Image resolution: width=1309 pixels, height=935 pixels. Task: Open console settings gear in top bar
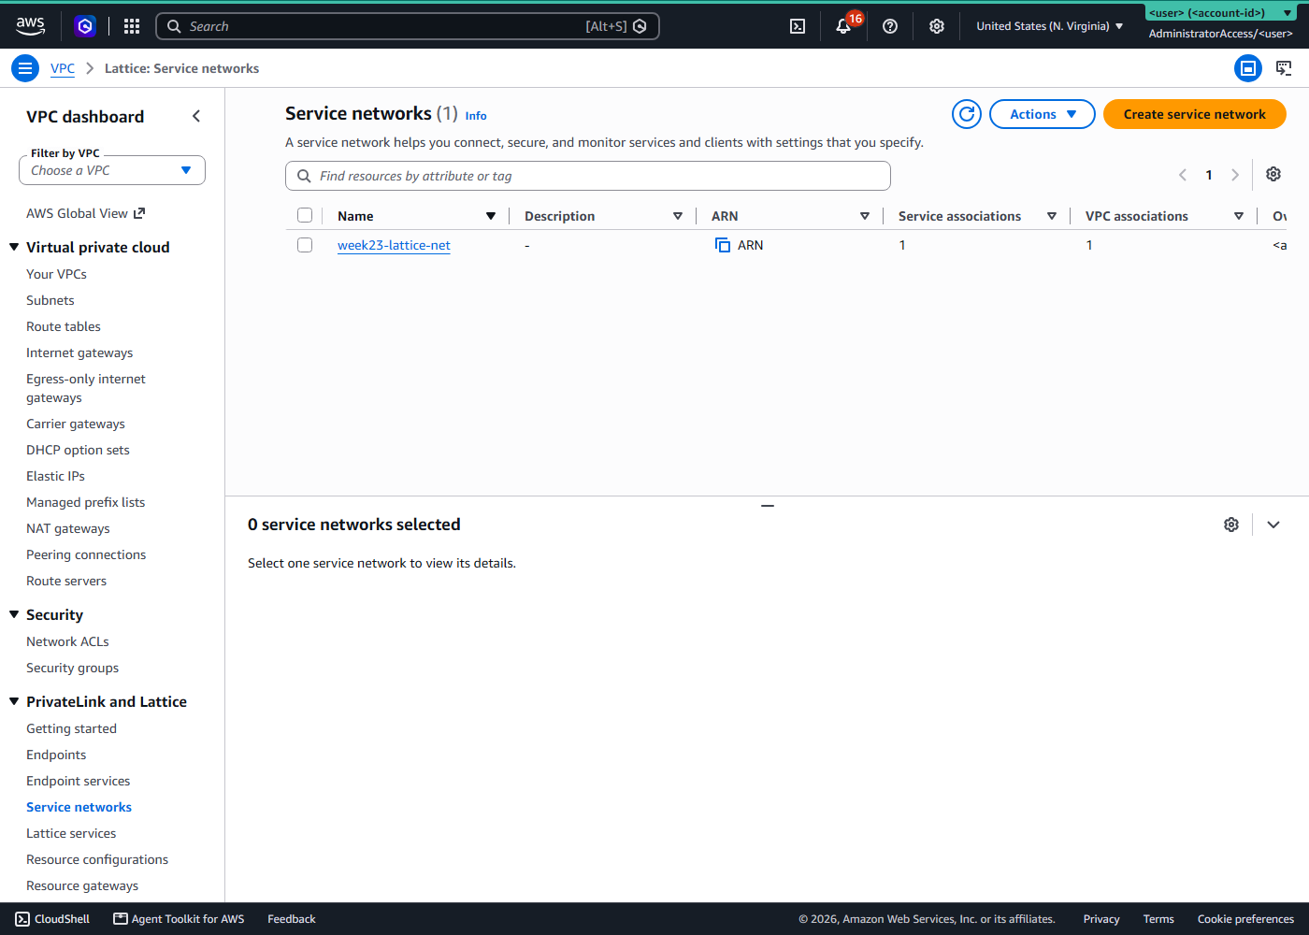click(x=937, y=26)
